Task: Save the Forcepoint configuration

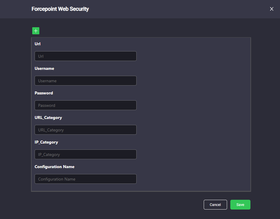Action: point(240,205)
